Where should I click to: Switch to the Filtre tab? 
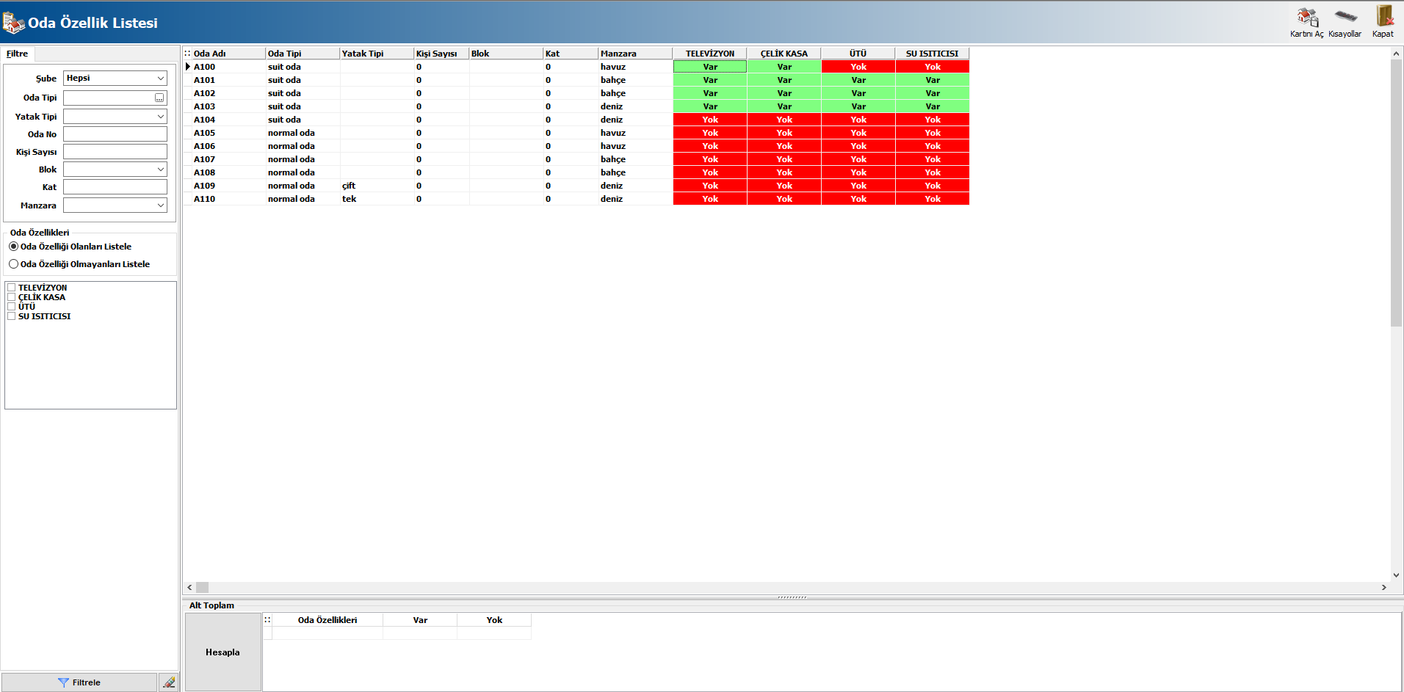18,54
